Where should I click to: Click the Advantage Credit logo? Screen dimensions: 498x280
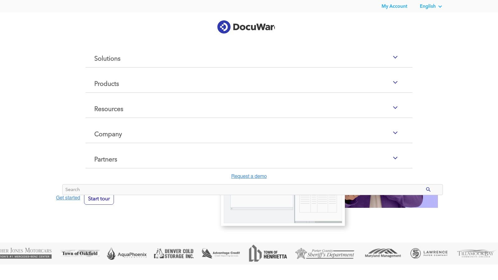tap(221, 253)
